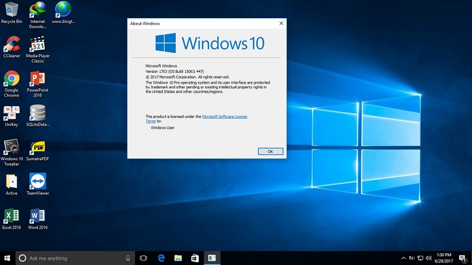Open the Store from the taskbar
This screenshot has height=265, width=472.
[x=195, y=258]
